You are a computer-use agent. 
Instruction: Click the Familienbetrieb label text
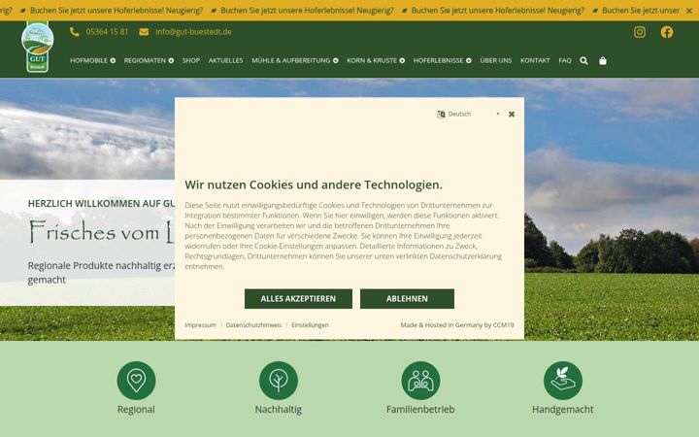coord(420,410)
